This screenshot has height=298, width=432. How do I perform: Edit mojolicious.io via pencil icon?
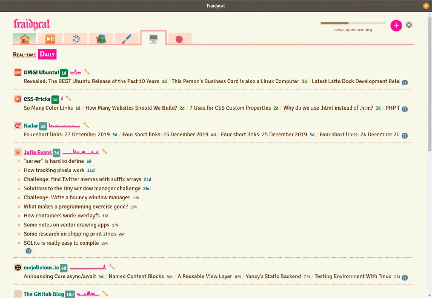pos(112,267)
